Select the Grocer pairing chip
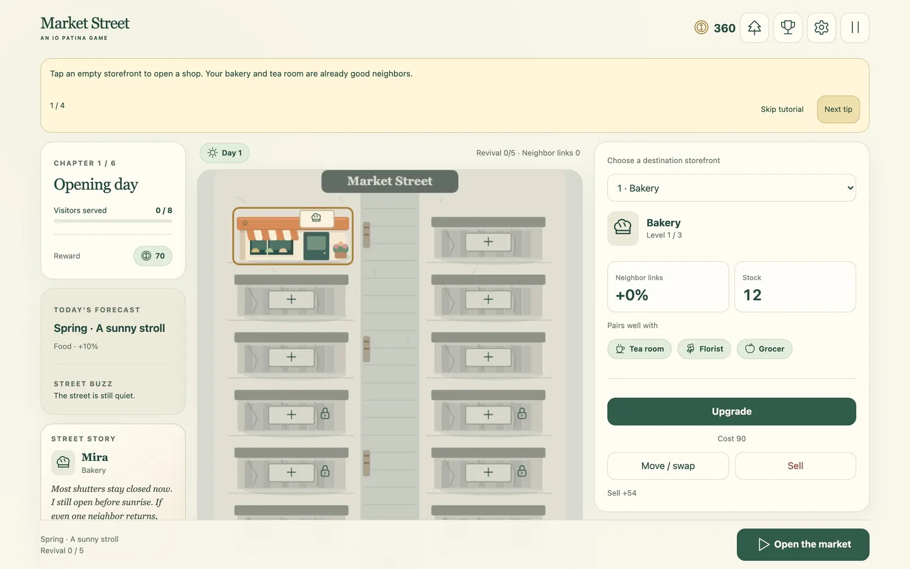910x569 pixels. (765, 349)
